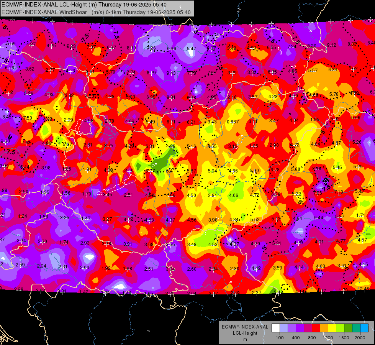This screenshot has height=345, width=375.
Task: Click the wind shear value 7.26
Action: pos(151,48)
